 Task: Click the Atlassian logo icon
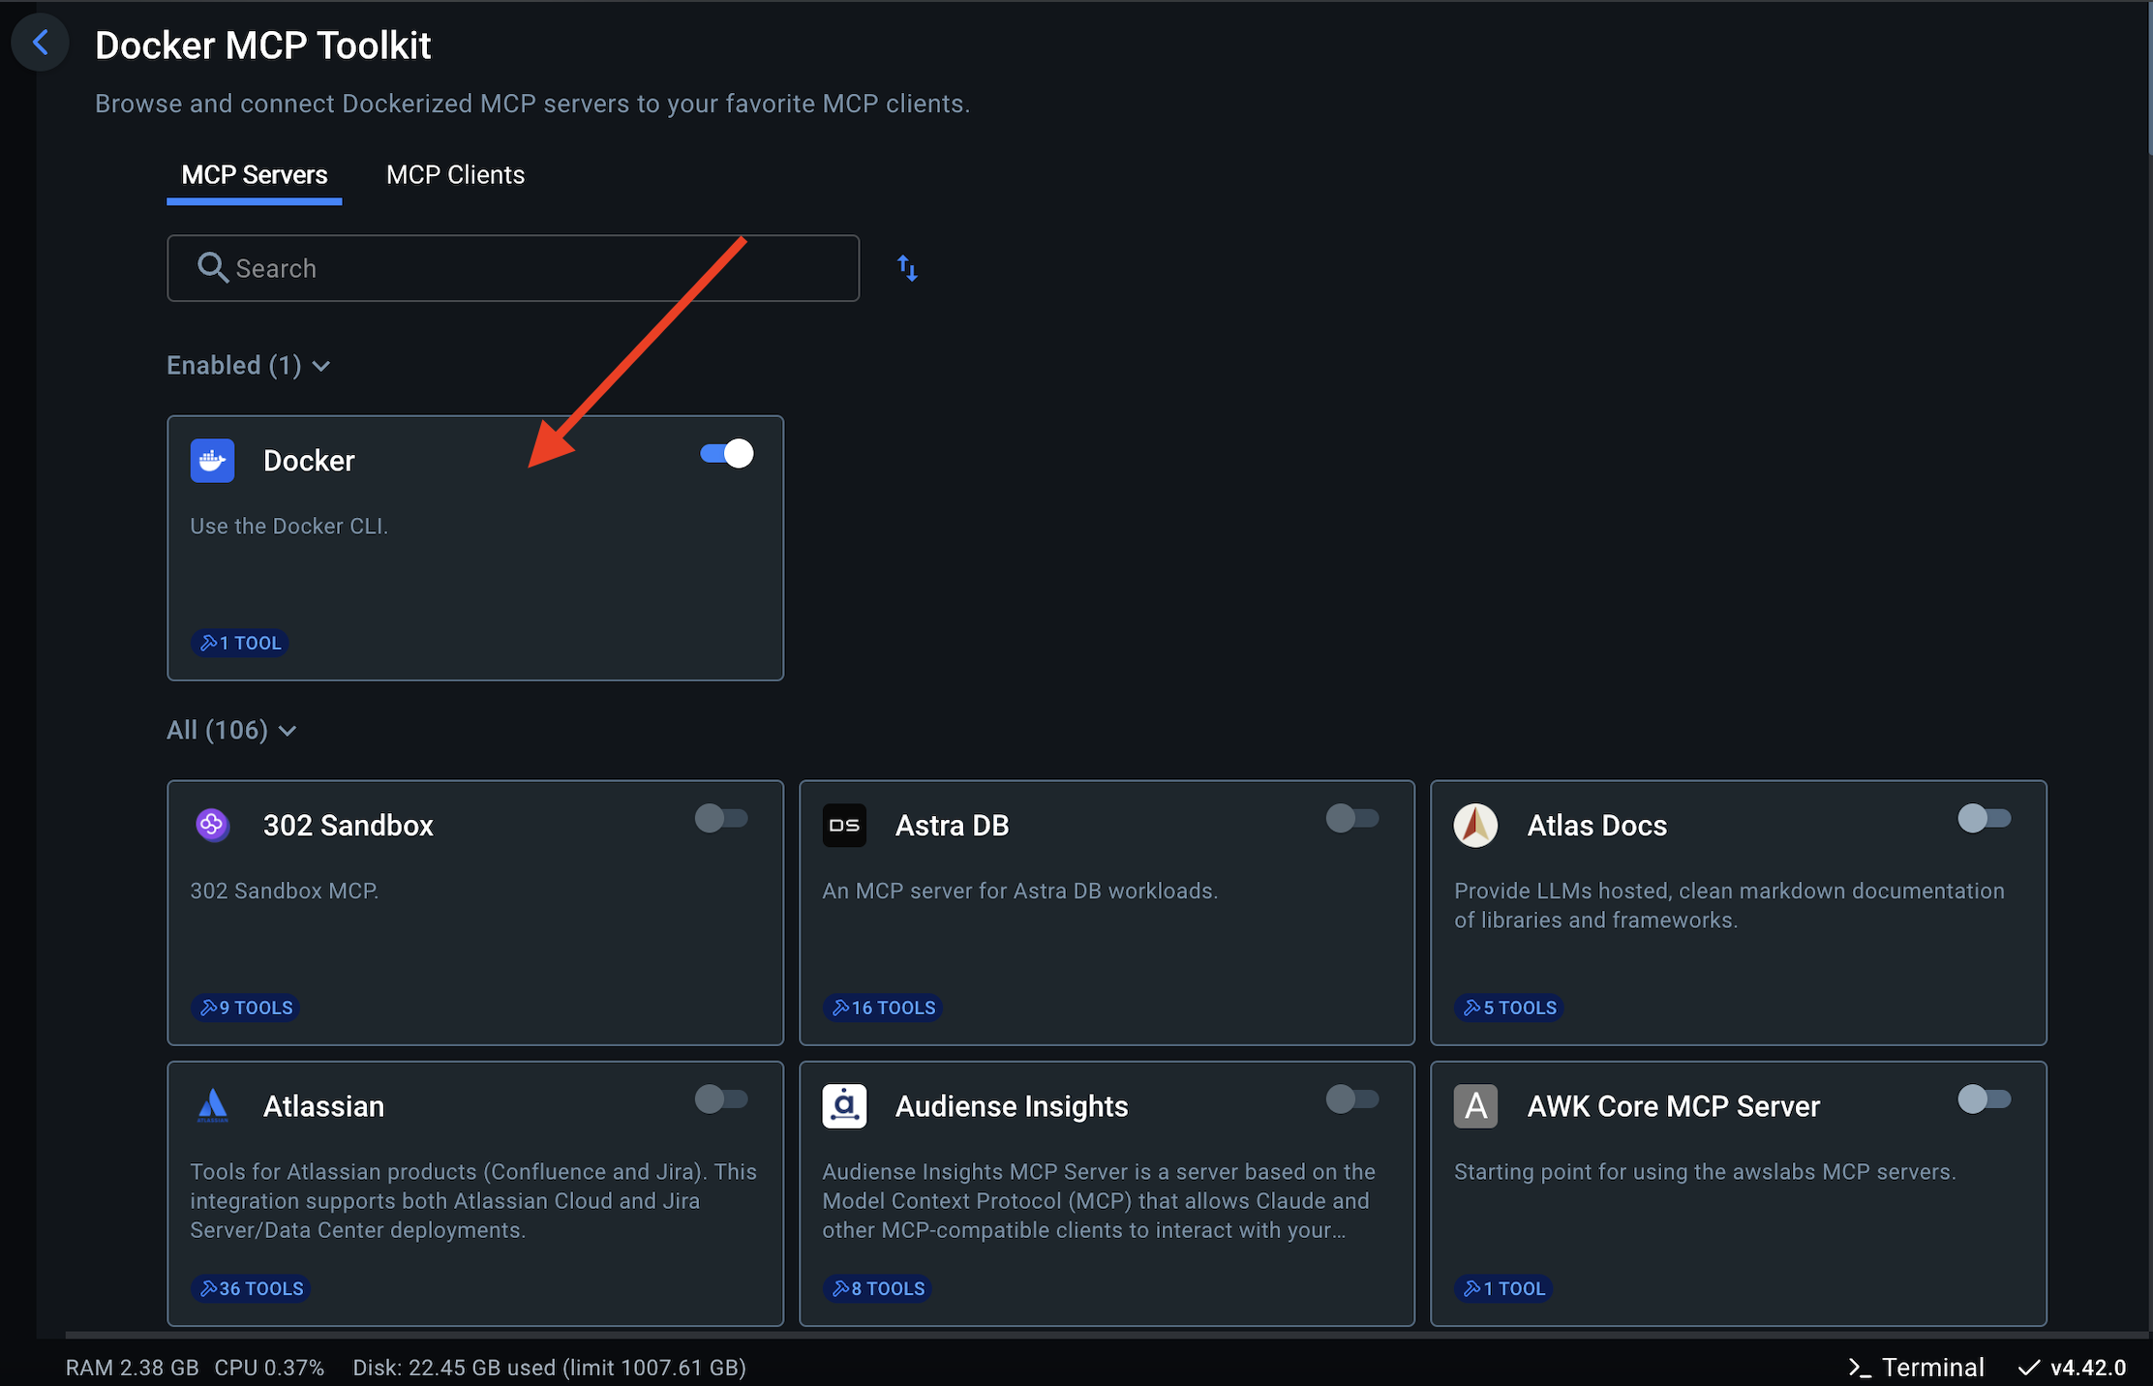click(212, 1105)
